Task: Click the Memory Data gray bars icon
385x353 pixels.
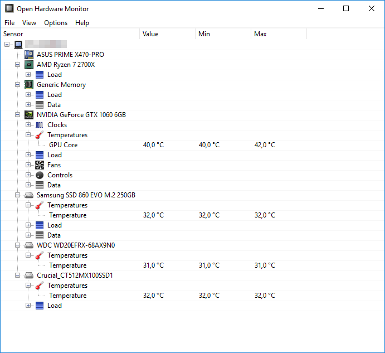Action: [40, 105]
